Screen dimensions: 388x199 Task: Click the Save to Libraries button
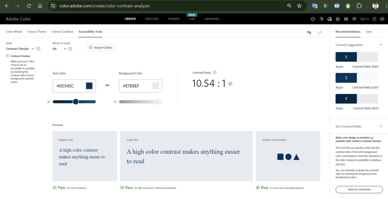click(359, 190)
